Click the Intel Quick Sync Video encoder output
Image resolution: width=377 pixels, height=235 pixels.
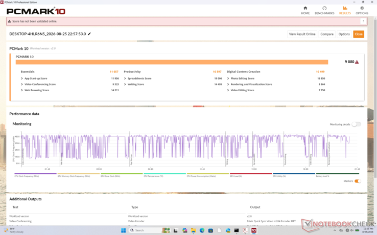tap(271, 221)
